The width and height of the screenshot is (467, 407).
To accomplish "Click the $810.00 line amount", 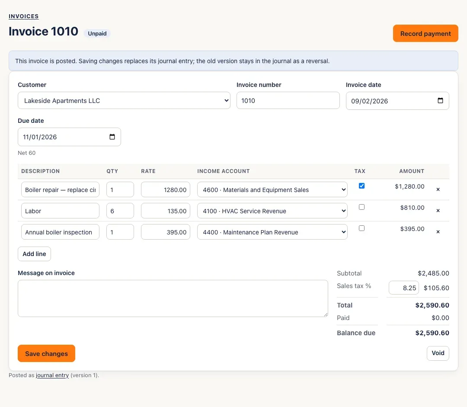I will coord(412,208).
